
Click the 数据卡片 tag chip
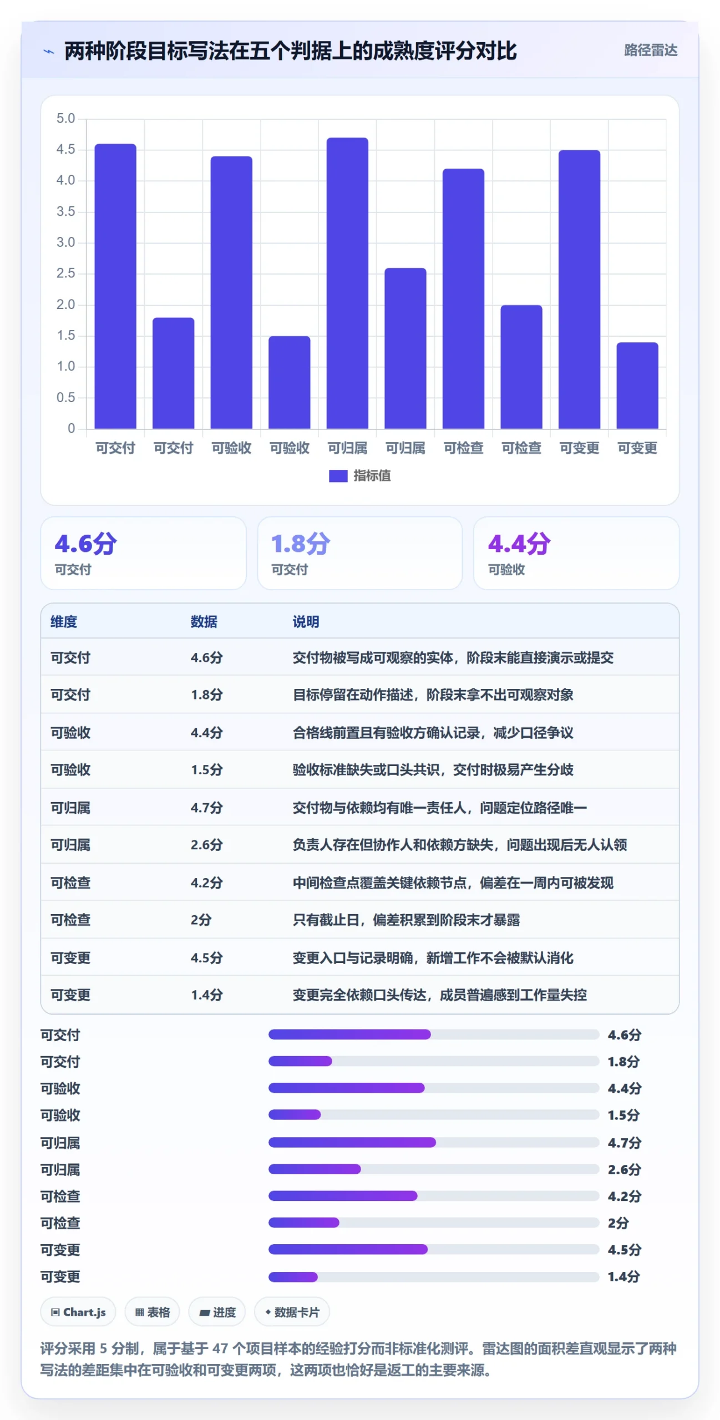coord(292,1312)
